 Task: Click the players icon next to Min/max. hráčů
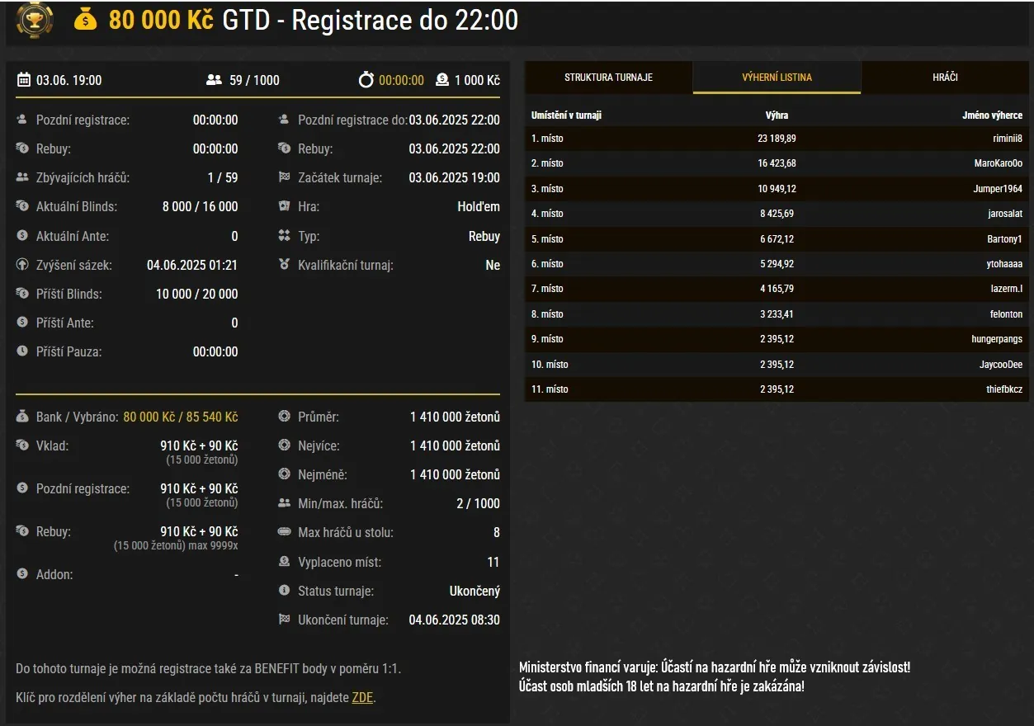[x=285, y=503]
